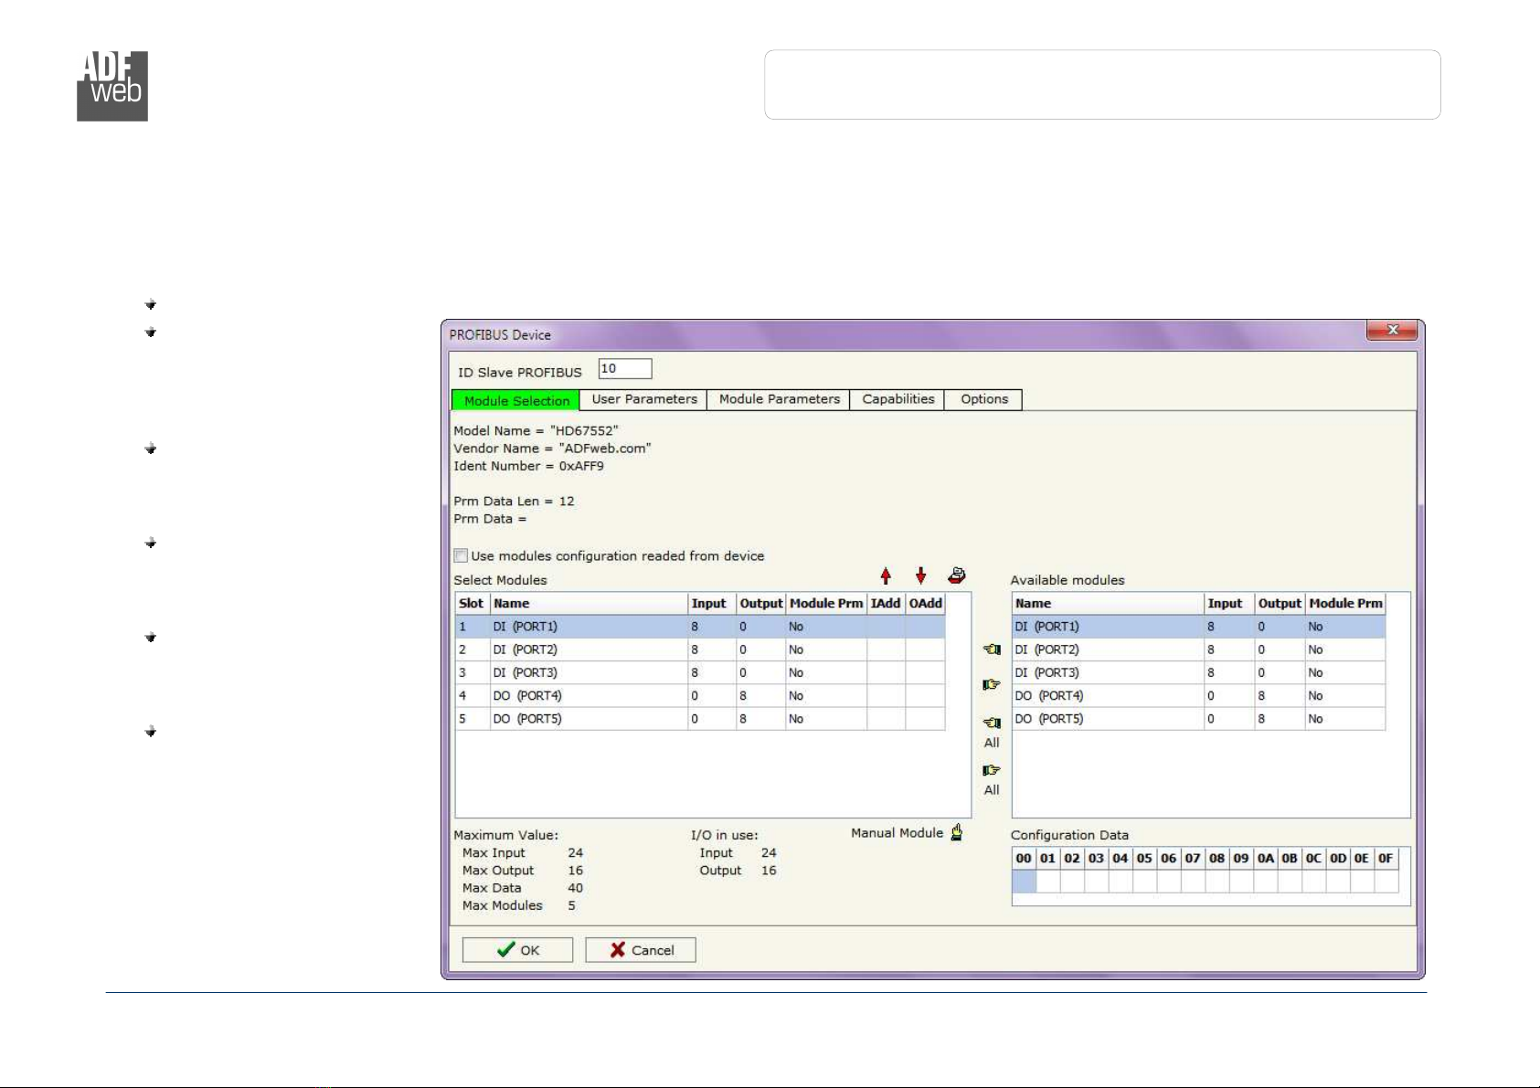Click the OAdd cell for slot 4
1540x1088 pixels.
925,695
